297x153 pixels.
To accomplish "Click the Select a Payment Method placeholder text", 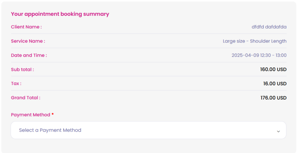I will (x=50, y=130).
